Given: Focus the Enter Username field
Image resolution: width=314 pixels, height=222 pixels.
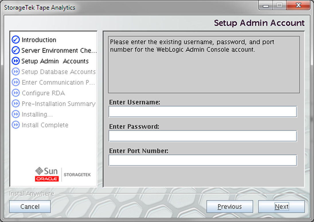Looking at the screenshot, I should [203, 112].
